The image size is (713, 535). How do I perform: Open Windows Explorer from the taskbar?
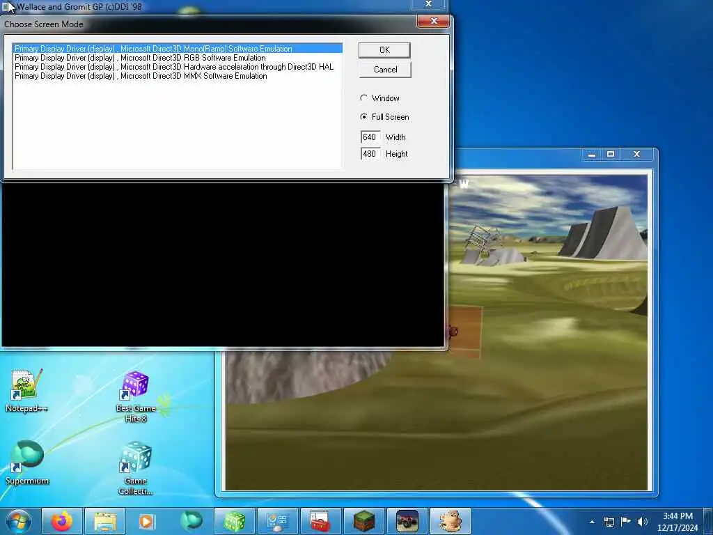point(105,521)
